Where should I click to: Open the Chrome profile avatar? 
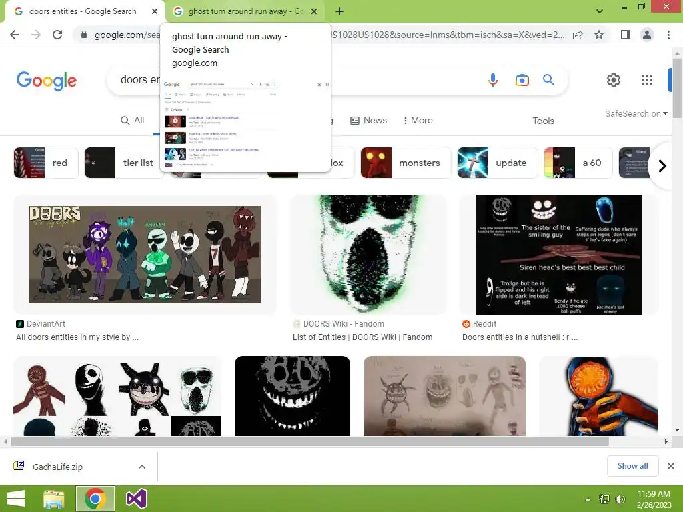click(x=647, y=35)
